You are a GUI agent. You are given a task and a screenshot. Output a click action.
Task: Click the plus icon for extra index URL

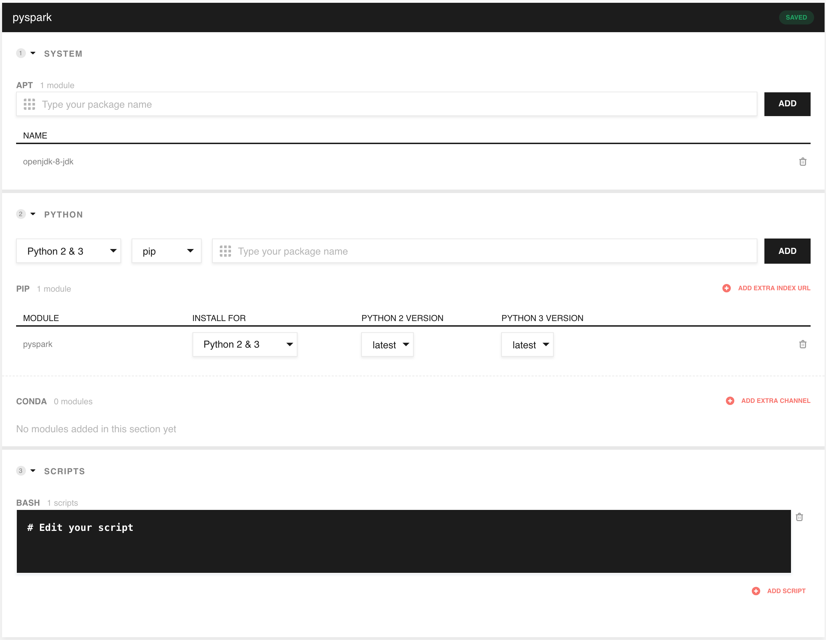coord(726,288)
